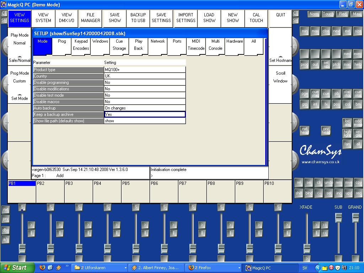
Task: Click the Show file path 'show' field
Action: [145, 121]
